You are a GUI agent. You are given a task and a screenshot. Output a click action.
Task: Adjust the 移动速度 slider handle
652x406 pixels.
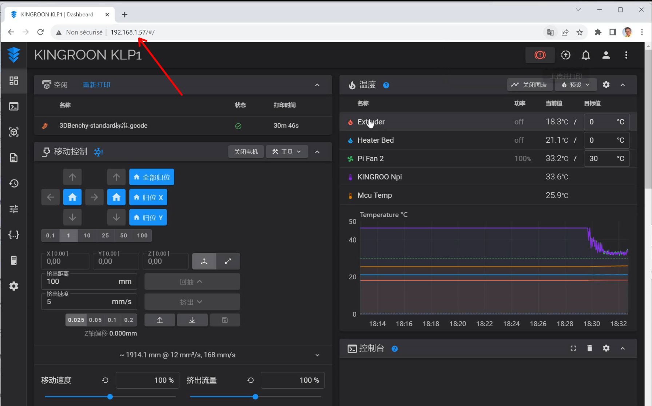[x=110, y=397]
